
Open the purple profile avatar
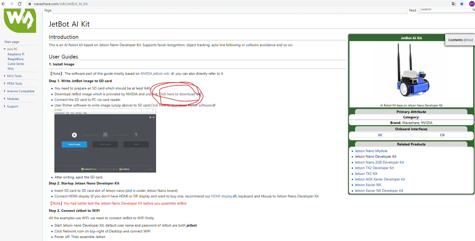pos(471,4)
